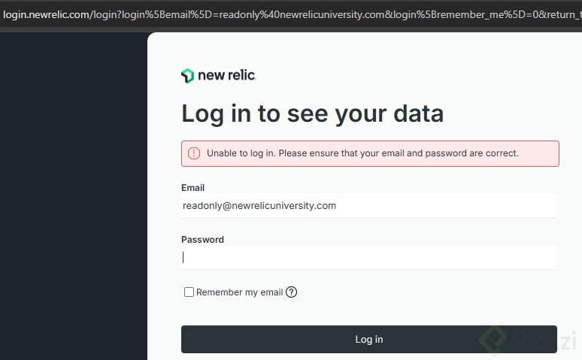The width and height of the screenshot is (582, 360).
Task: Focus the Password input field
Action: pyautogui.click(x=368, y=257)
